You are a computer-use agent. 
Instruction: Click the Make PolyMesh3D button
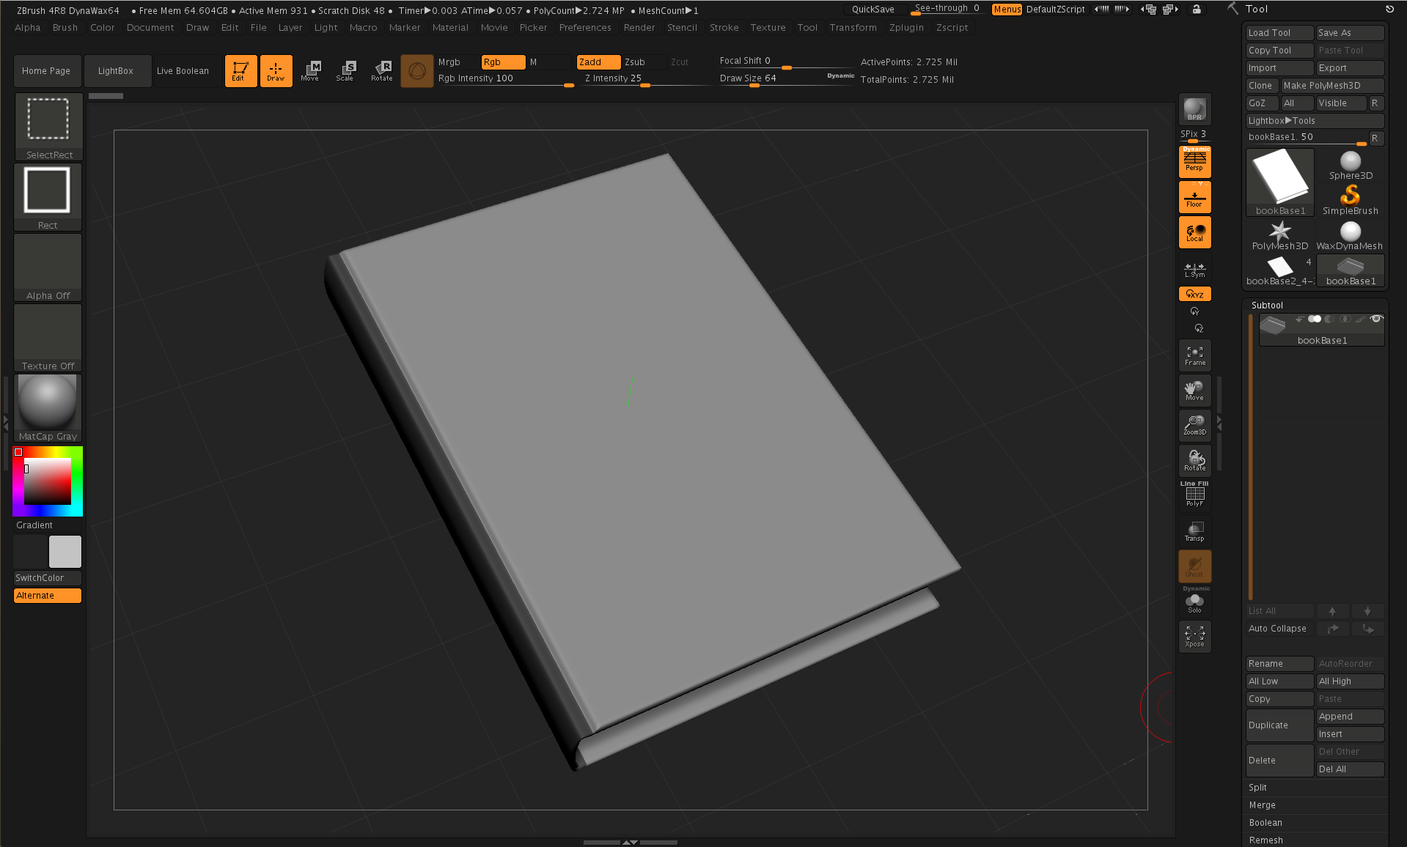point(1331,86)
